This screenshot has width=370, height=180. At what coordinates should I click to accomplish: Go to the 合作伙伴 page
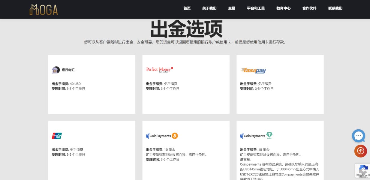point(309,8)
